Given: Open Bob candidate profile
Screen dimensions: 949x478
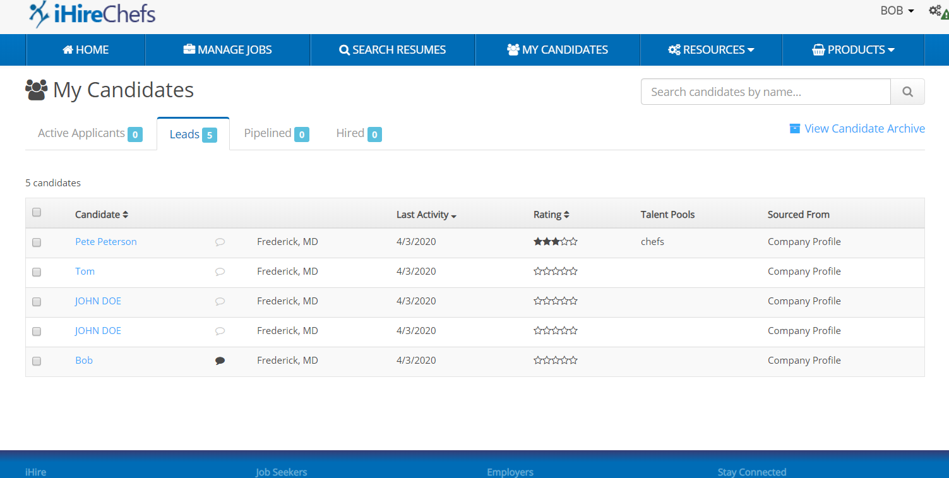Looking at the screenshot, I should 84,361.
